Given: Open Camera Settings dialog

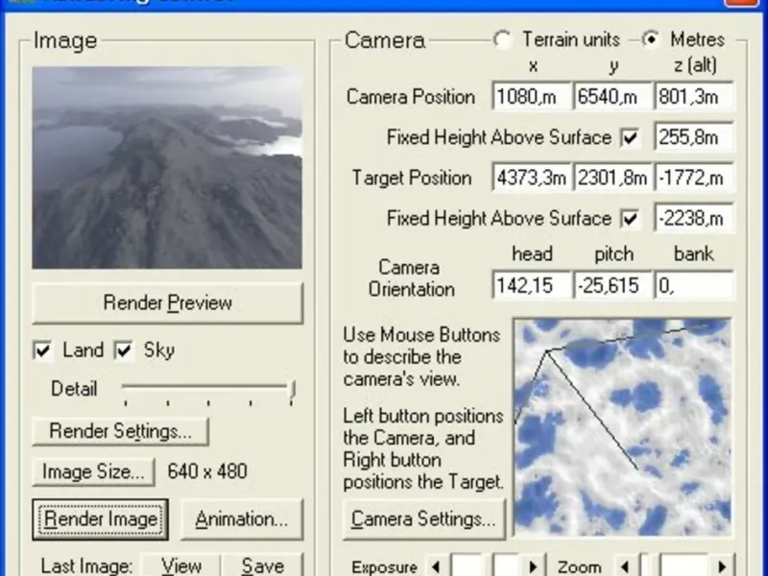Looking at the screenshot, I should (423, 519).
